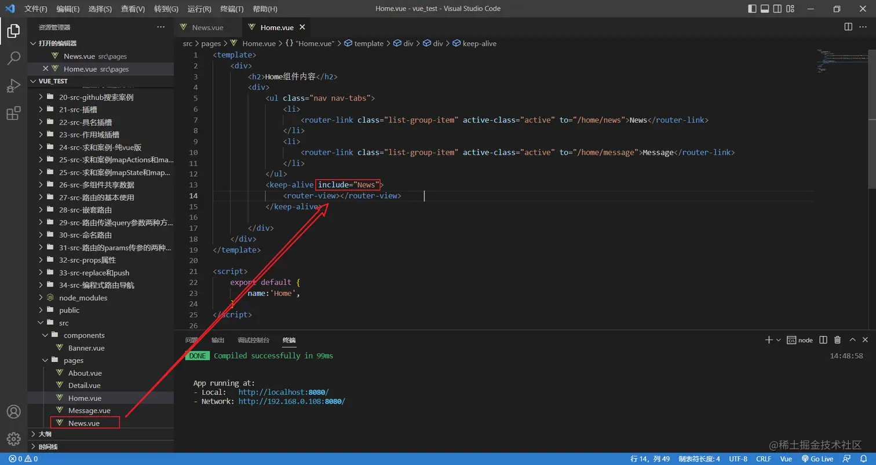
Task: Open the 编辑(E) menu
Action: (x=68, y=9)
